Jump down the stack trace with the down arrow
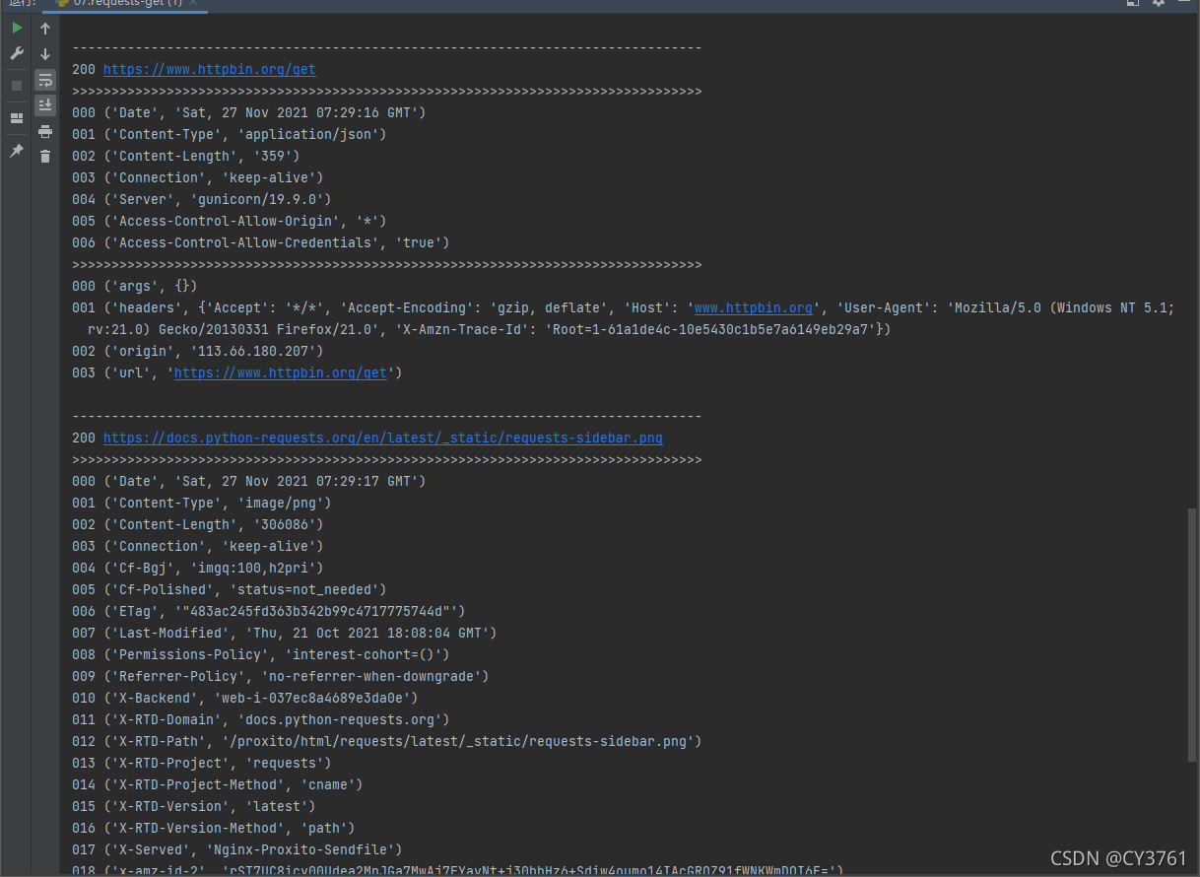The height and width of the screenshot is (877, 1200). click(45, 54)
